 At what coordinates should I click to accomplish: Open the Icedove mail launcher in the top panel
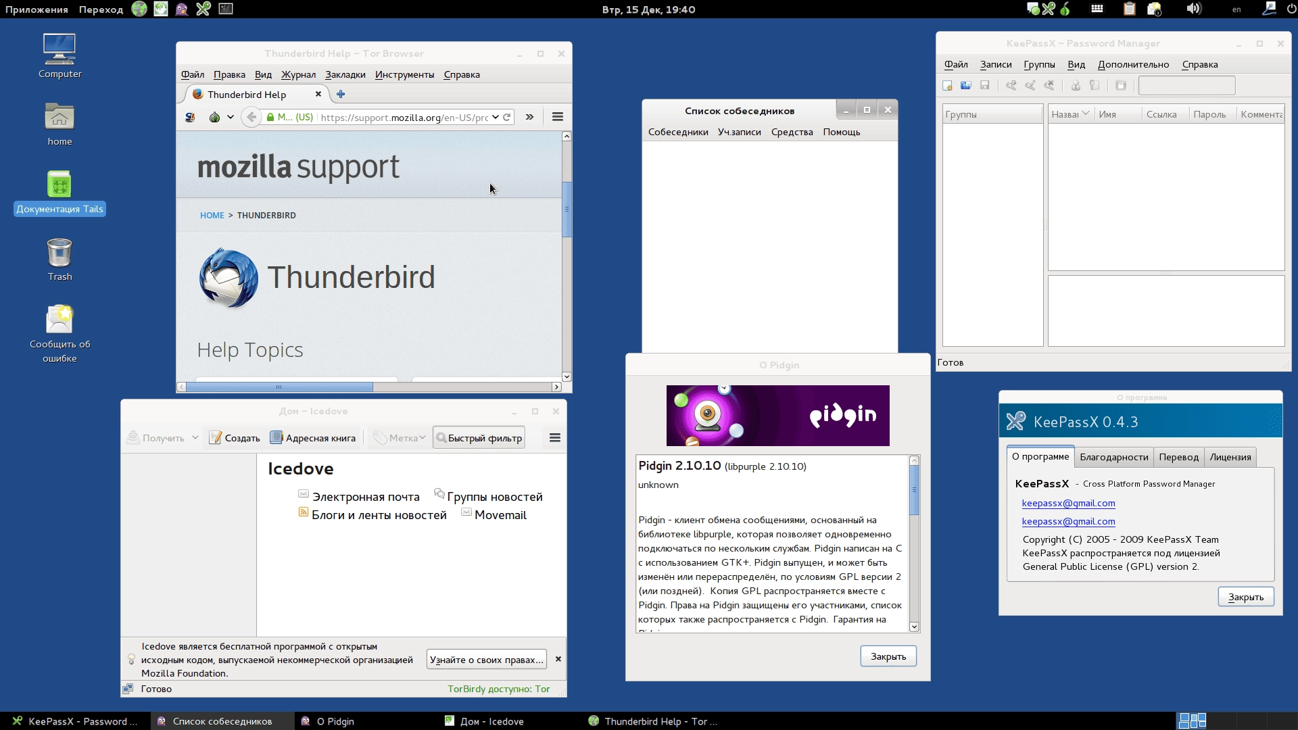161,9
